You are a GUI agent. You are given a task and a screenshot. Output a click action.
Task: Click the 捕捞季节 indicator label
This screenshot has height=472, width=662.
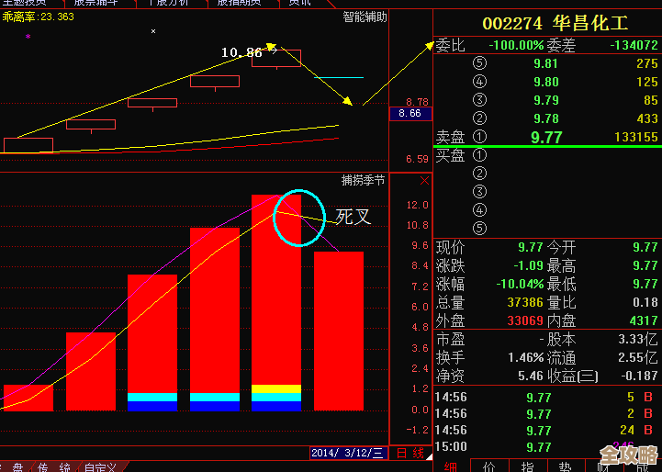pyautogui.click(x=364, y=180)
